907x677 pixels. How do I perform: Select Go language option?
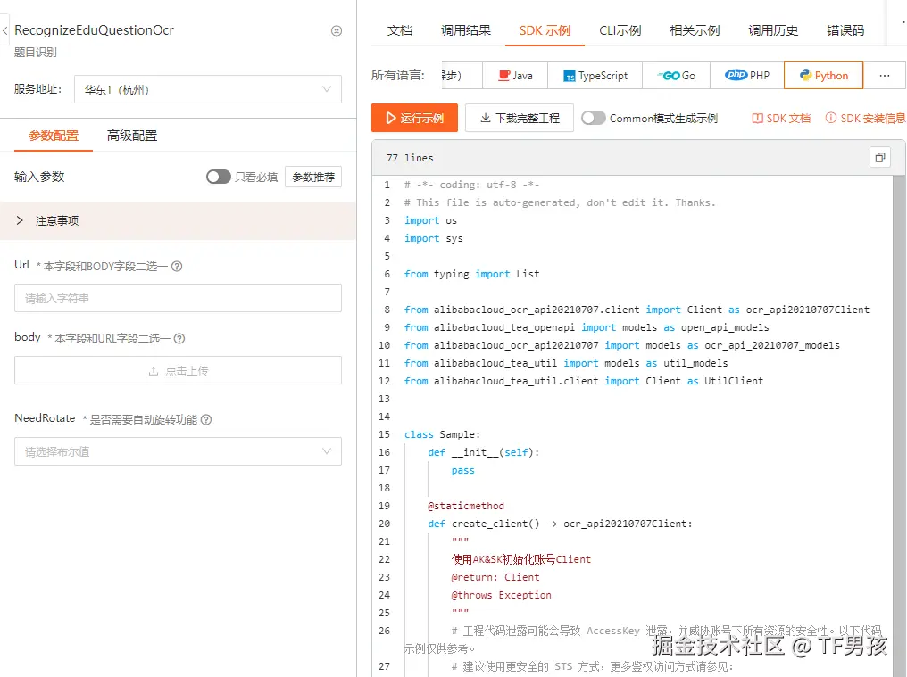[676, 75]
